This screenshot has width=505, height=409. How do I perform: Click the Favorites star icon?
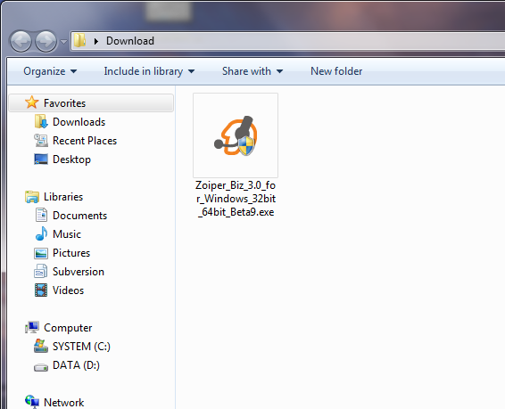tap(31, 102)
